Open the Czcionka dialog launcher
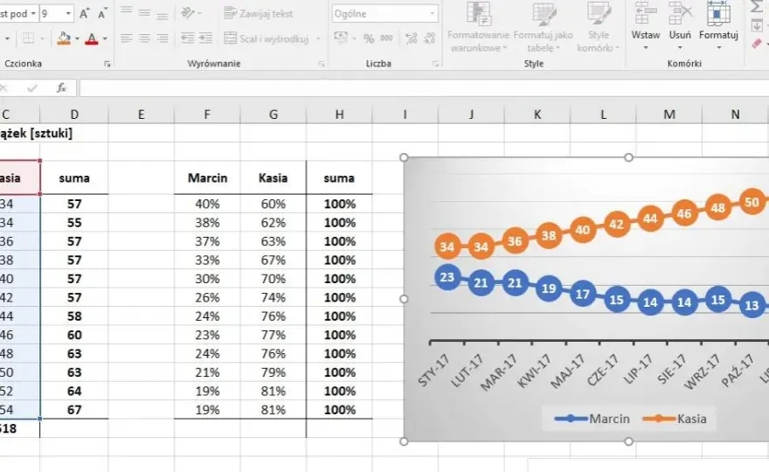This screenshot has width=769, height=472. [x=107, y=64]
